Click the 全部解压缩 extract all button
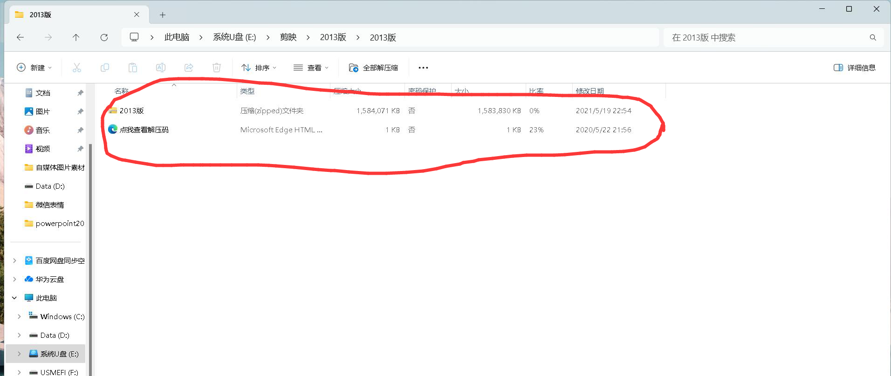This screenshot has width=891, height=376. (373, 68)
